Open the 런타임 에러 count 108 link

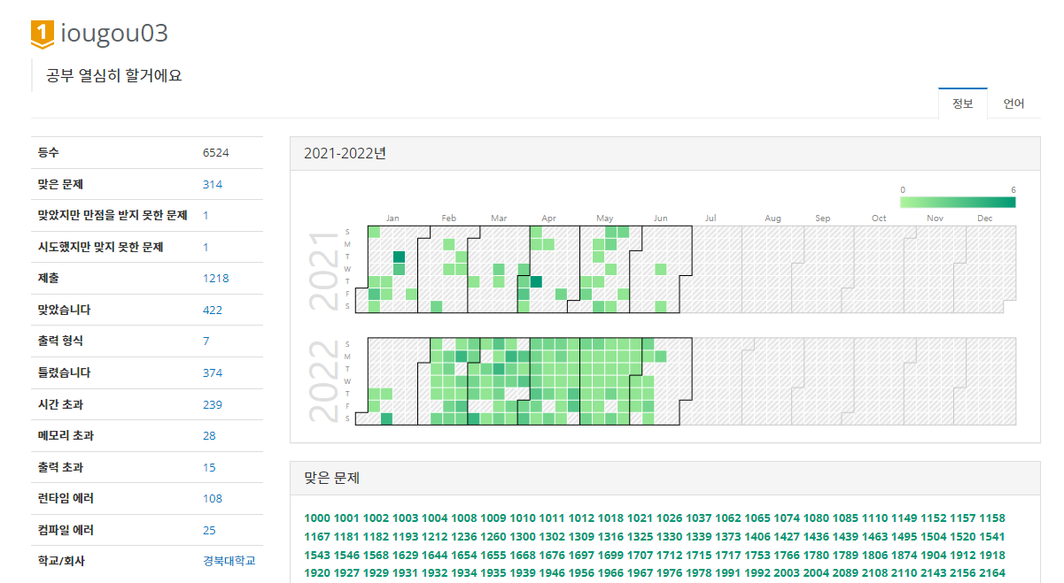point(213,499)
